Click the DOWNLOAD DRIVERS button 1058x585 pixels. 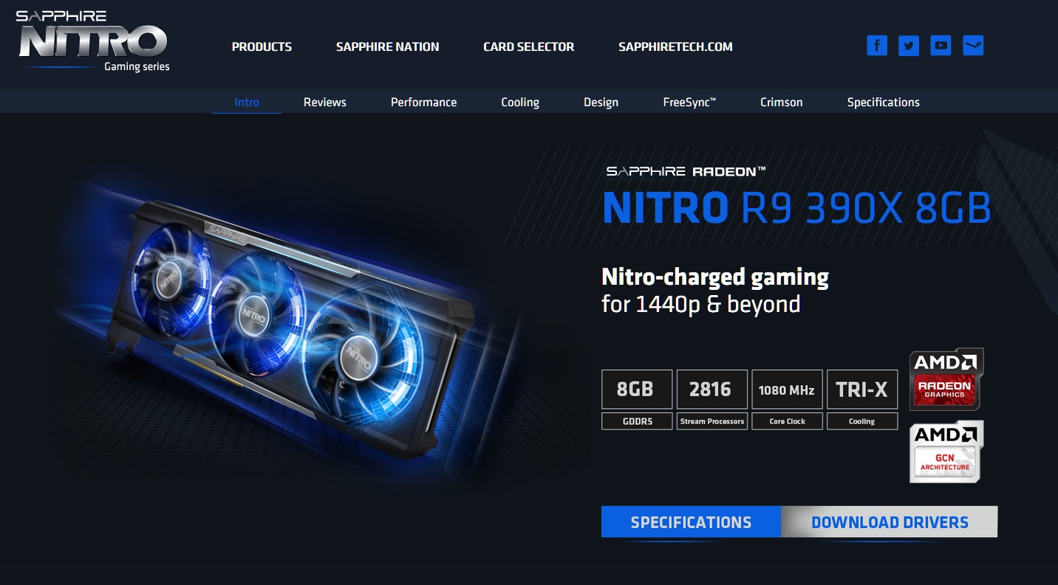pos(890,522)
